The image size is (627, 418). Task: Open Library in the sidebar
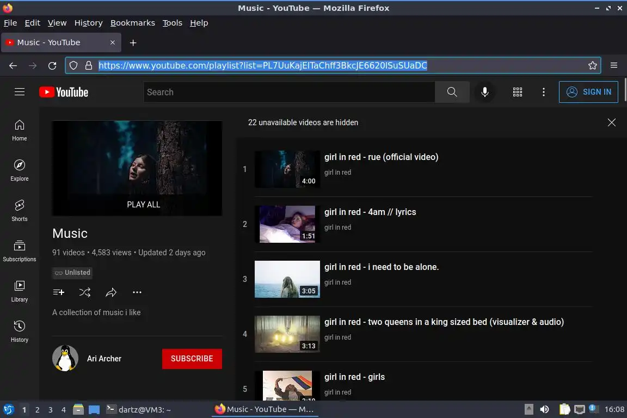point(19,291)
